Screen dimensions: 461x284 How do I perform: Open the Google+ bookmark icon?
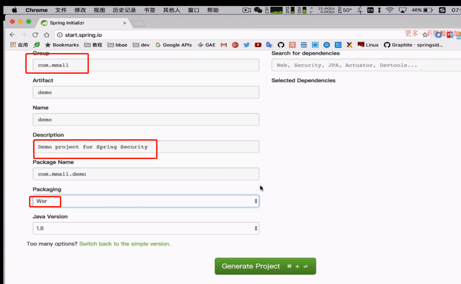point(235,45)
